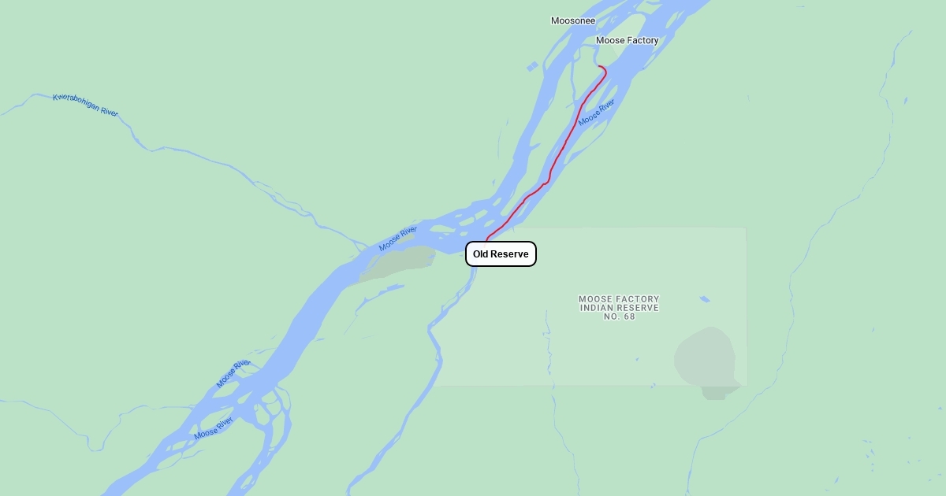
Task: Select the Moosonee town label
Action: [573, 20]
